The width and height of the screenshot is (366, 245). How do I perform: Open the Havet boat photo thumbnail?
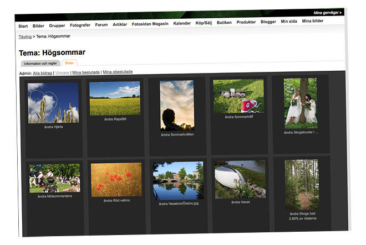240,180
